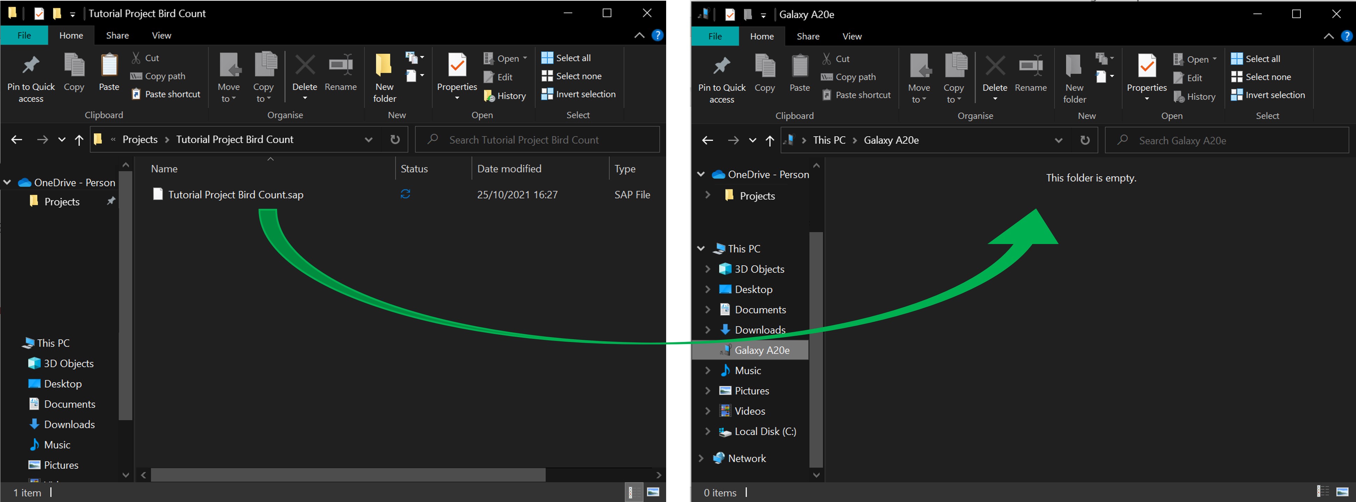Expand Network in Galaxy A20e window tree
This screenshot has height=502, width=1356.
(x=701, y=458)
